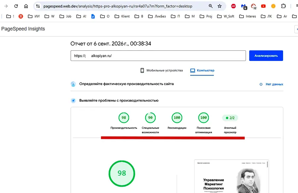The height and width of the screenshot is (193, 298).
Task: Open the extension with badge 12
Action: click(x=254, y=7)
